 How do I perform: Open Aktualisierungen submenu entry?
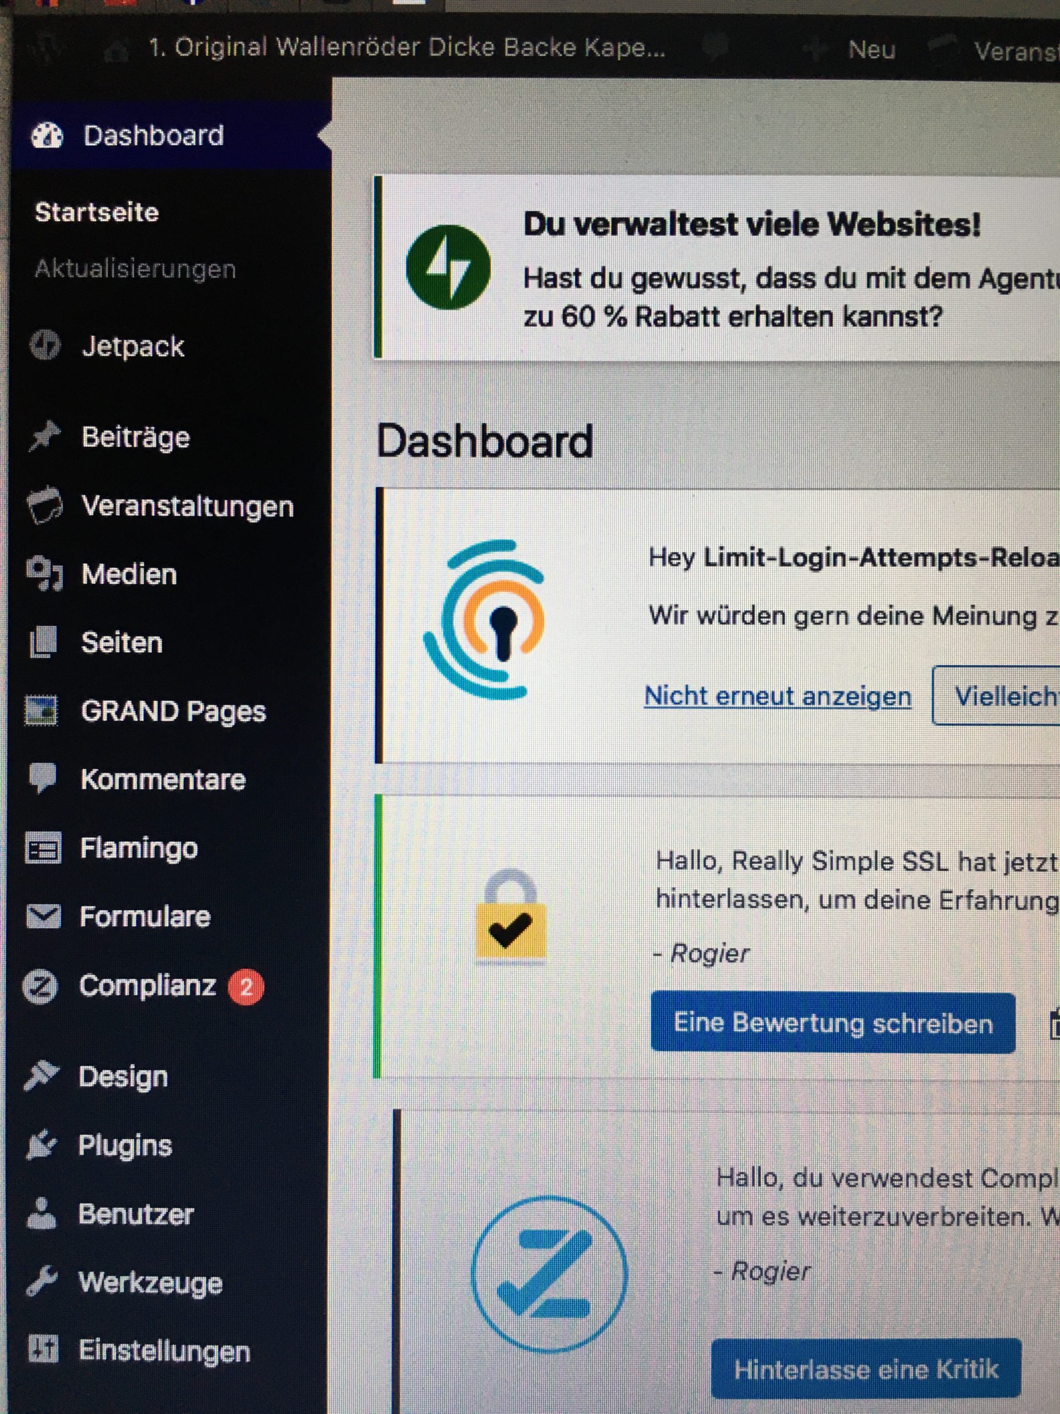coord(135,269)
